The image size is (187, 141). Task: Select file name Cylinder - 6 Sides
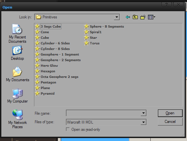(55, 43)
